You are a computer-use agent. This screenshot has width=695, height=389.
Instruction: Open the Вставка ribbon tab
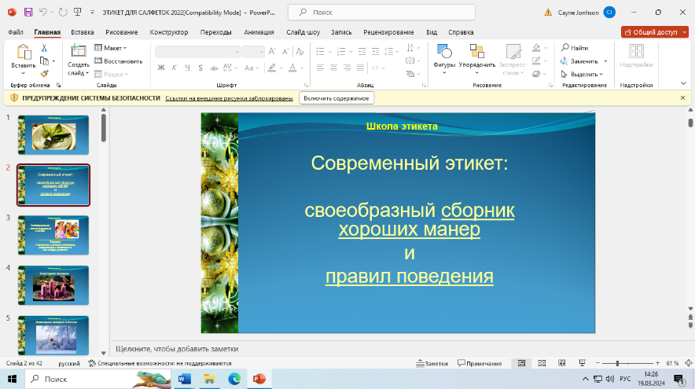click(83, 32)
